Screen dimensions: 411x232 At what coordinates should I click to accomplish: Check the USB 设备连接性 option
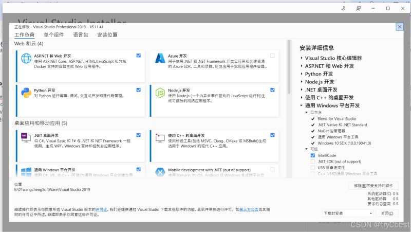(313, 167)
